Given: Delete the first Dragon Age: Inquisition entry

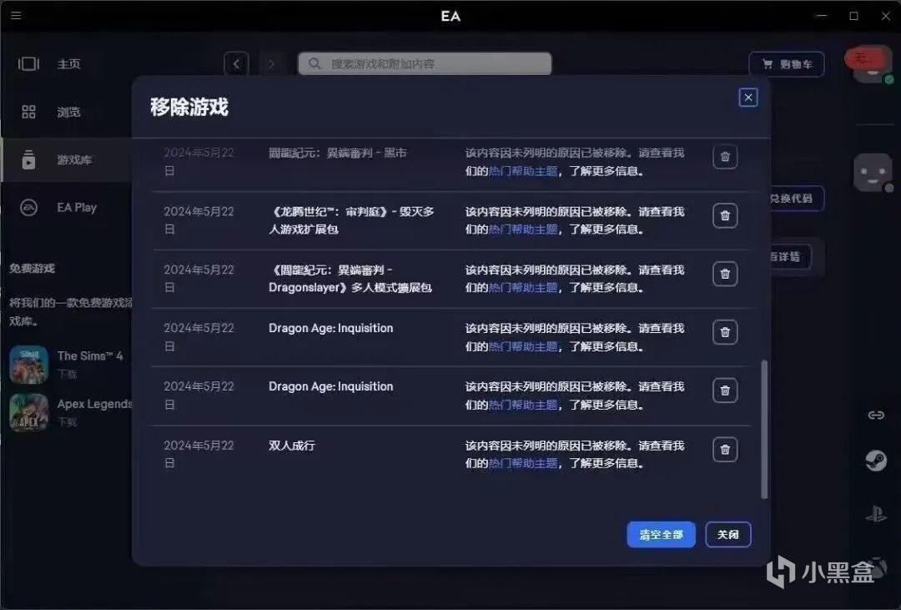Looking at the screenshot, I should [x=725, y=332].
